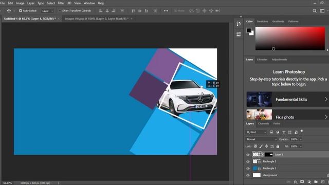Switch to the images (9).jpg document tab

[x=97, y=18]
